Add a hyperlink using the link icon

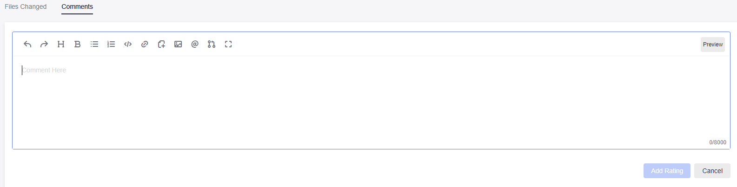click(145, 44)
